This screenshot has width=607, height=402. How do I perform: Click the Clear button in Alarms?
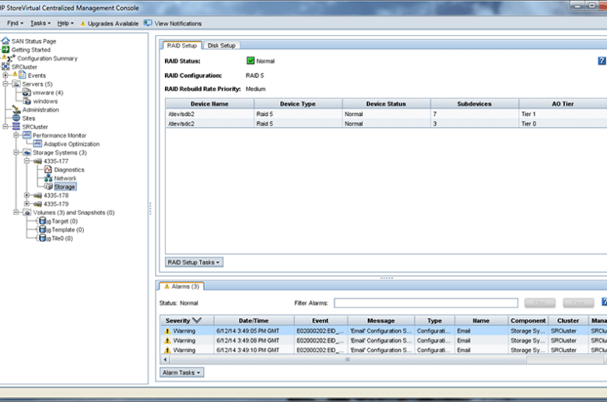[x=578, y=303]
